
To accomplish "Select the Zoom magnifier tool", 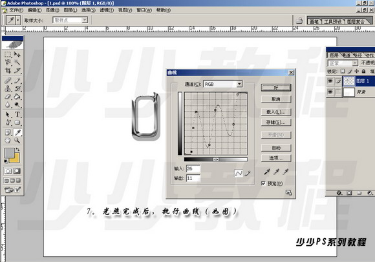I will 17,140.
